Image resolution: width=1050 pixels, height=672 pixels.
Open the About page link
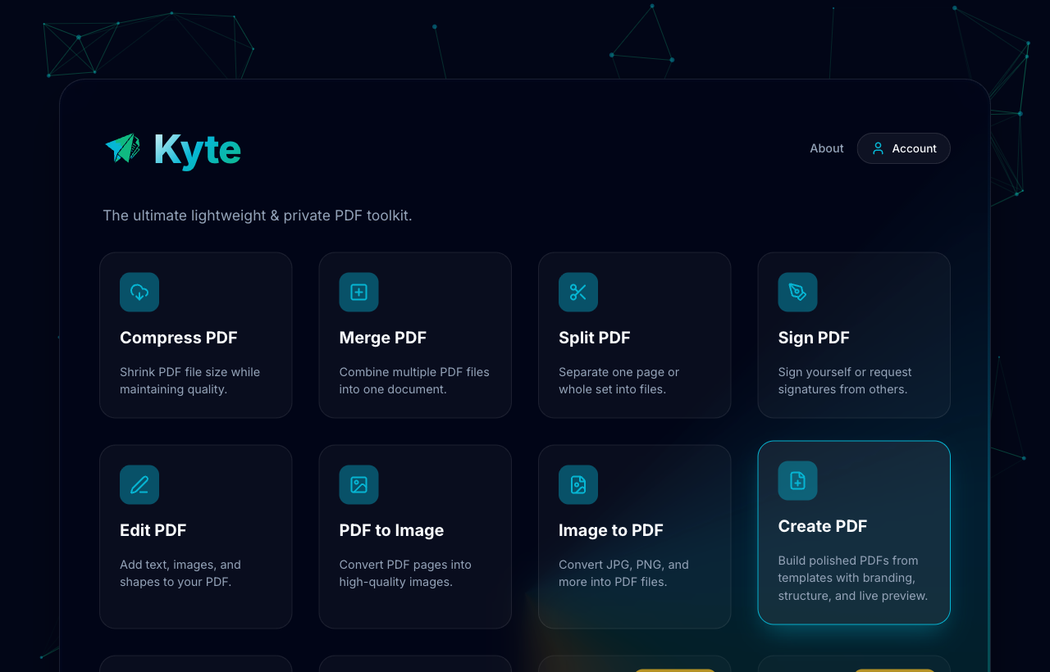827,148
